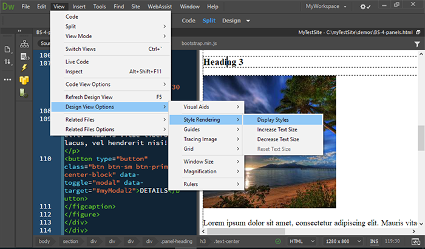Image resolution: width=425 pixels, height=249 pixels.
Task: Toggle INS insert mode in status bar
Action: click(x=375, y=241)
